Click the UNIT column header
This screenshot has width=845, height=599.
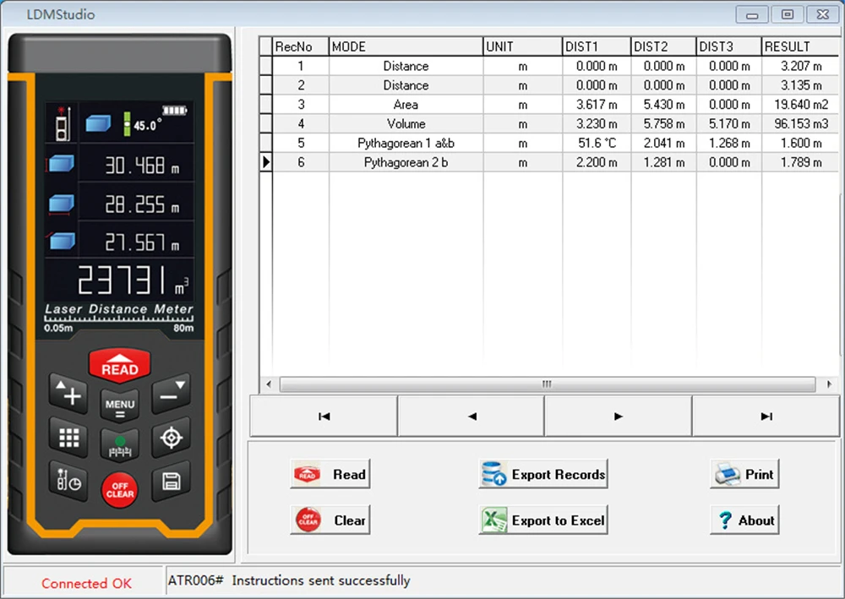click(522, 46)
